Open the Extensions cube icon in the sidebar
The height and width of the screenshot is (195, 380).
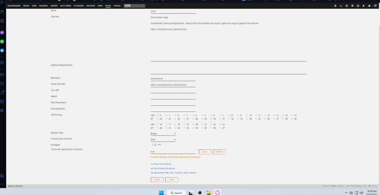pos(2,102)
